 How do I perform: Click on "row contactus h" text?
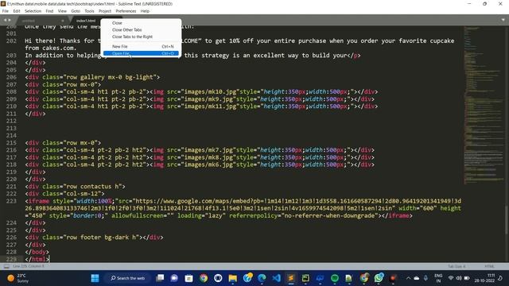point(92,187)
